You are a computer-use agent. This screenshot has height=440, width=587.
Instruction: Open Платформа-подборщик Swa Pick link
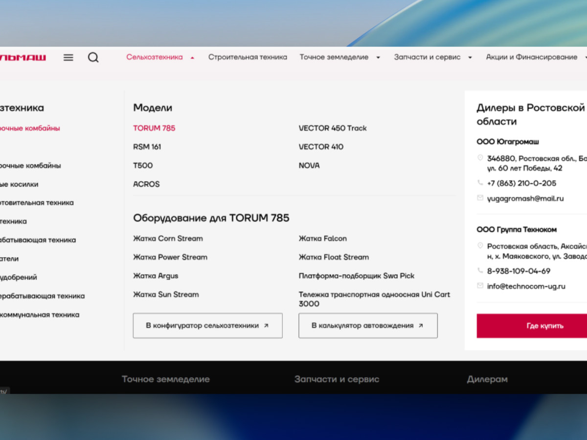pyautogui.click(x=357, y=276)
